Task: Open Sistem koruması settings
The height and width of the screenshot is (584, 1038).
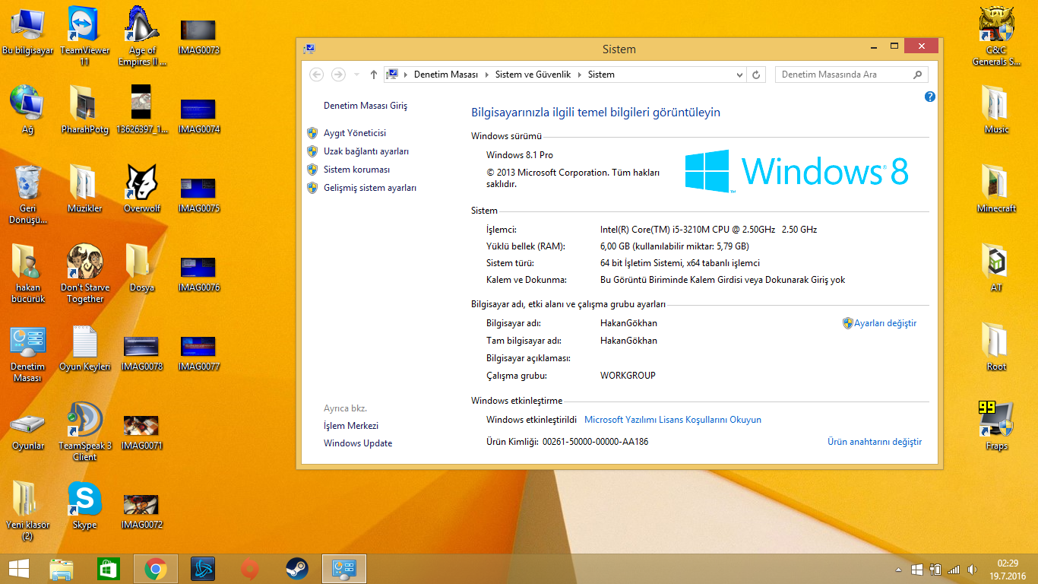Action: click(356, 170)
